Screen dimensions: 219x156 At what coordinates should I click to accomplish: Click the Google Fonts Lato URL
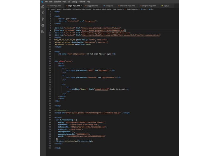tap(103, 31)
